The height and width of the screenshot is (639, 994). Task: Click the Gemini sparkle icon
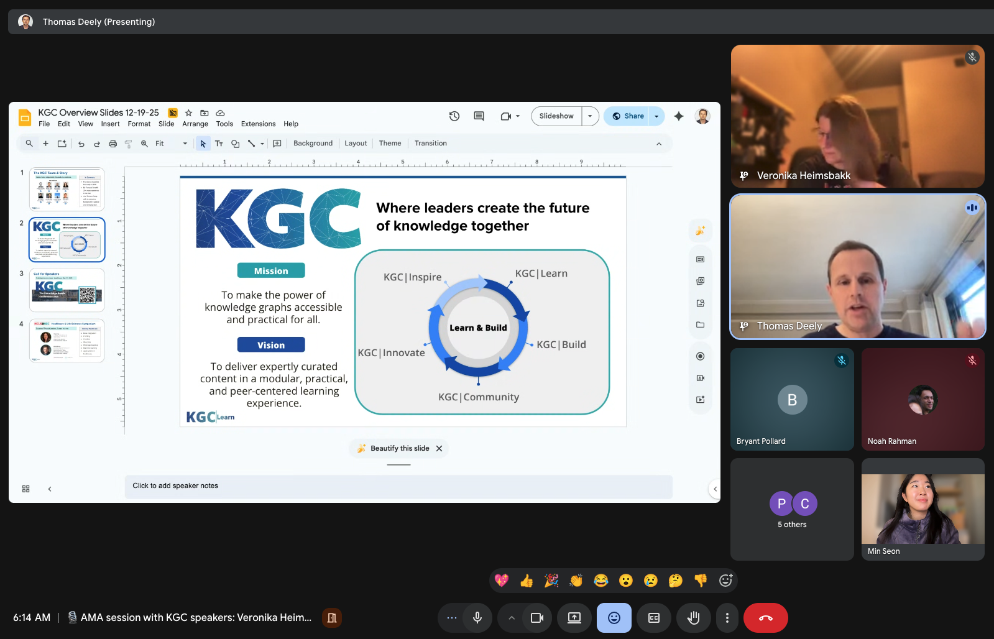[x=679, y=116]
